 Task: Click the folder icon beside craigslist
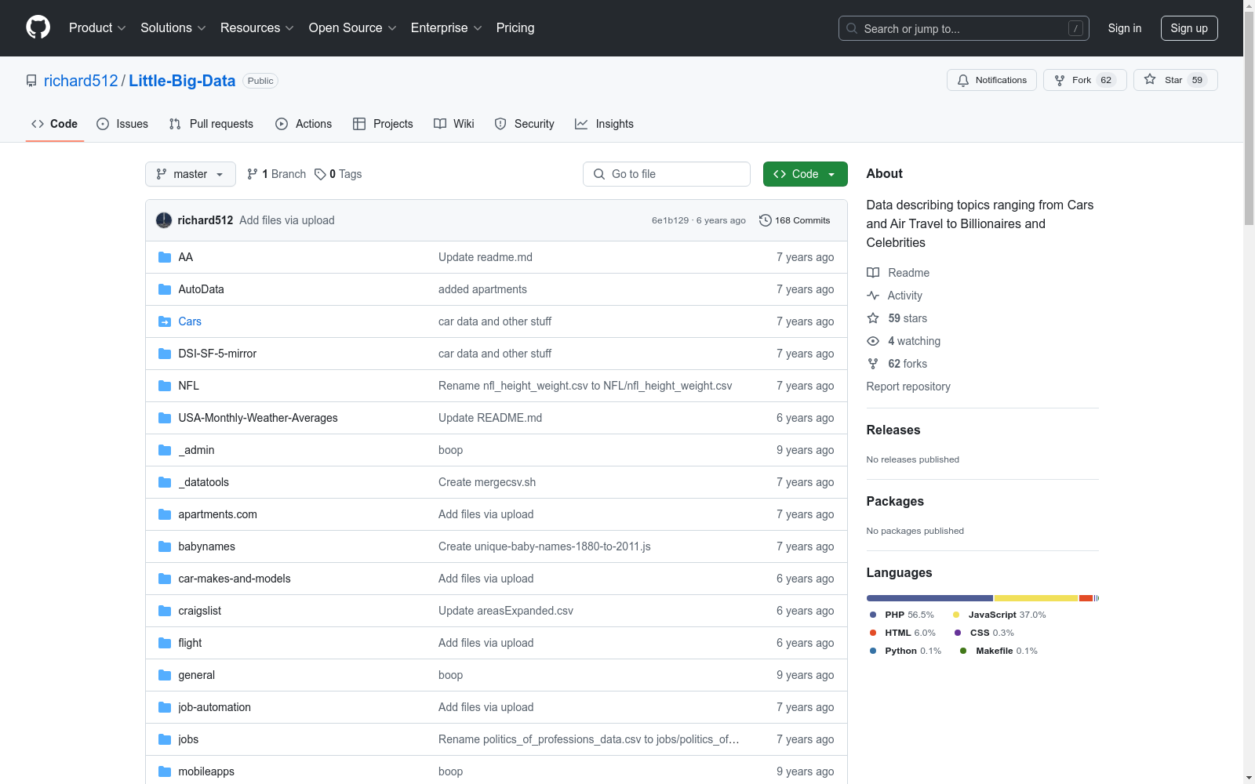point(165,611)
